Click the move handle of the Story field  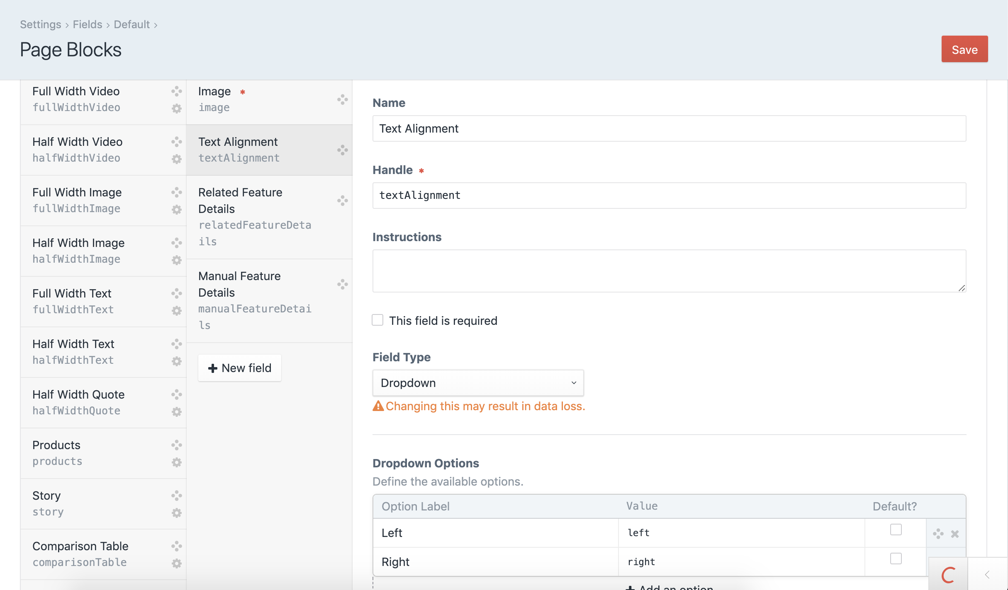176,496
